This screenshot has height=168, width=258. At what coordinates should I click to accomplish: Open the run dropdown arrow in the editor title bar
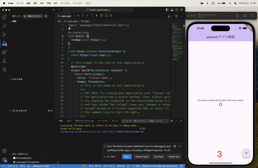[172, 16]
